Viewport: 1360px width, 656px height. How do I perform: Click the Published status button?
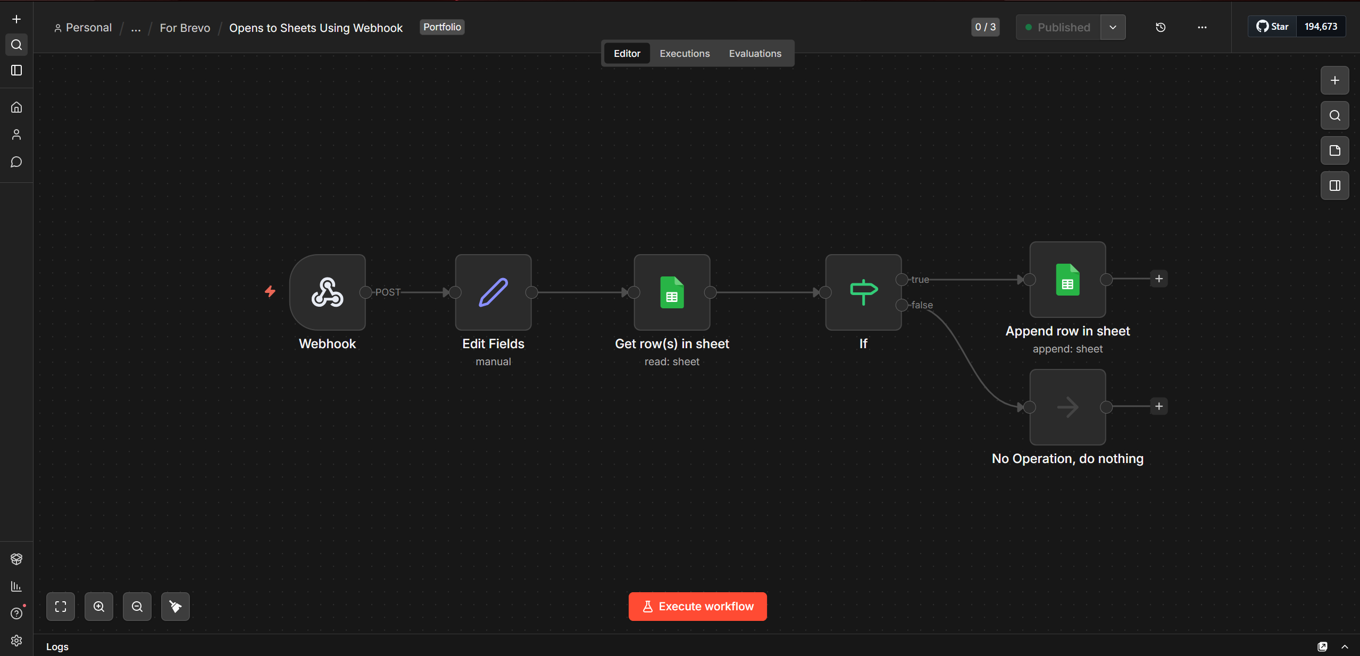coord(1058,27)
